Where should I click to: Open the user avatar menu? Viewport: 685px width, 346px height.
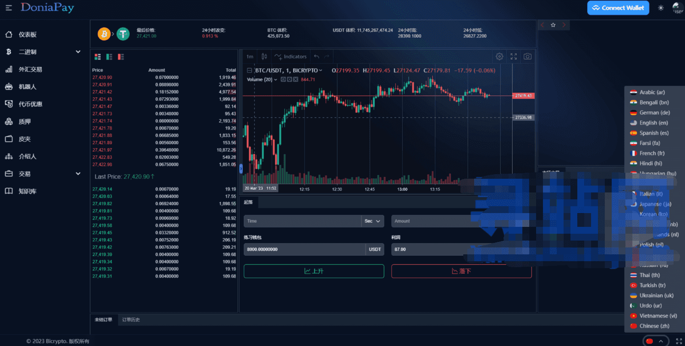[678, 8]
